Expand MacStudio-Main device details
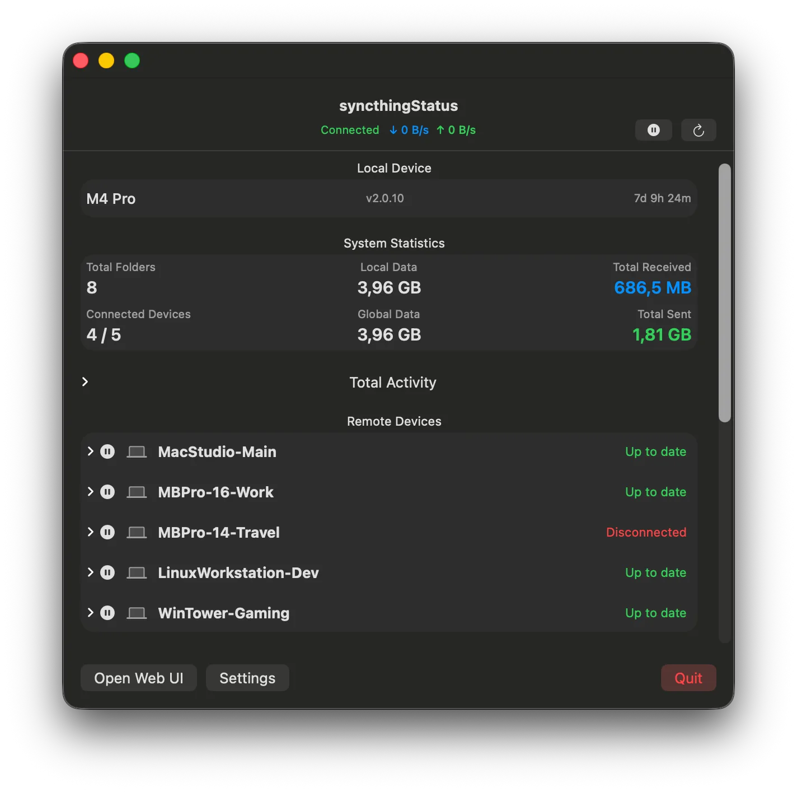This screenshot has width=797, height=792. 90,451
